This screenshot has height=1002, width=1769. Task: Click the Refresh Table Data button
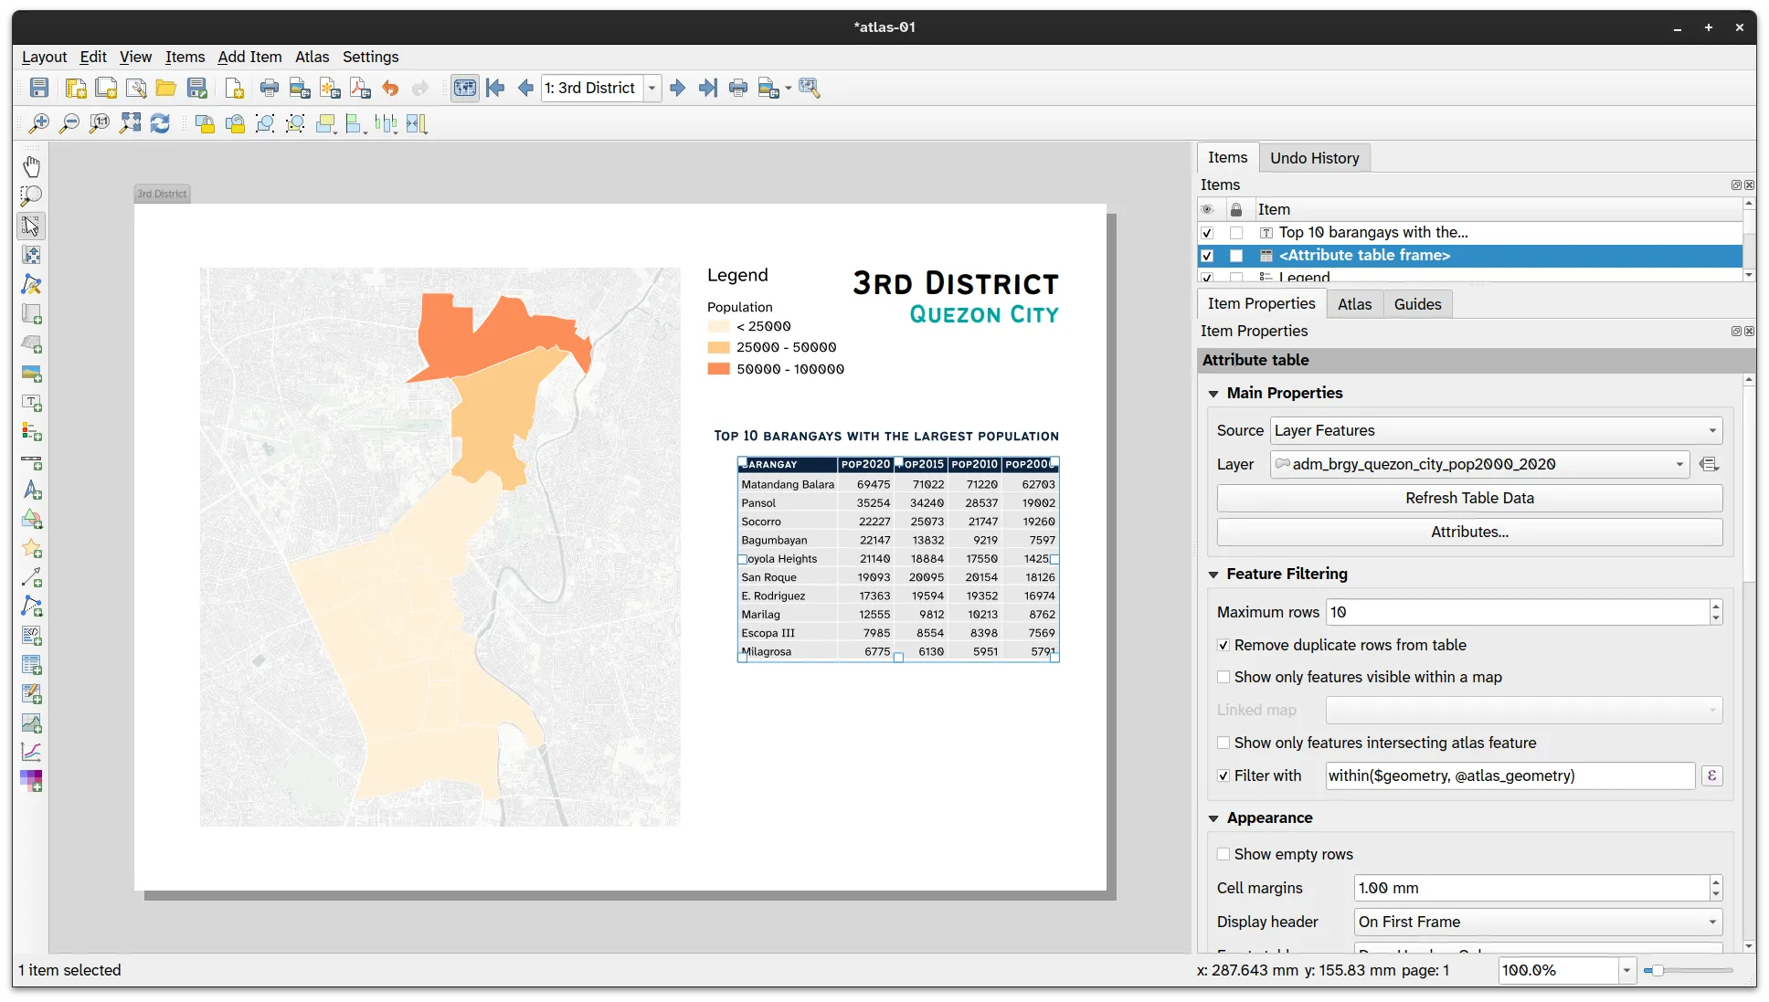(x=1468, y=498)
